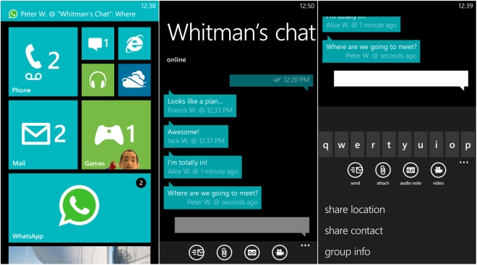Tap the i key on the keyboard
The height and width of the screenshot is (265, 477).
(x=437, y=144)
